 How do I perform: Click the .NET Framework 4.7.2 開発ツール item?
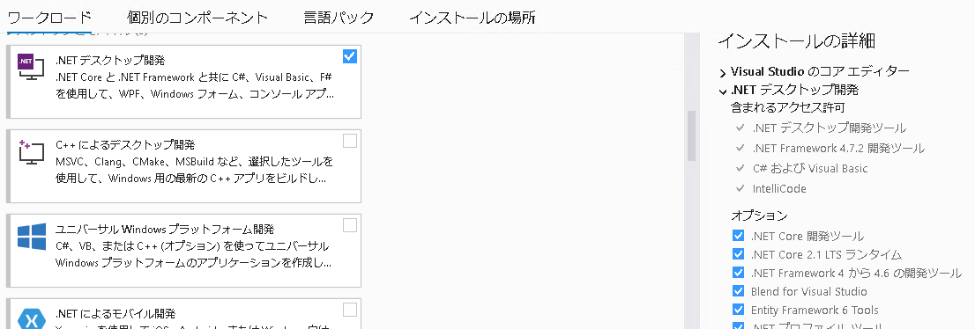point(838,149)
